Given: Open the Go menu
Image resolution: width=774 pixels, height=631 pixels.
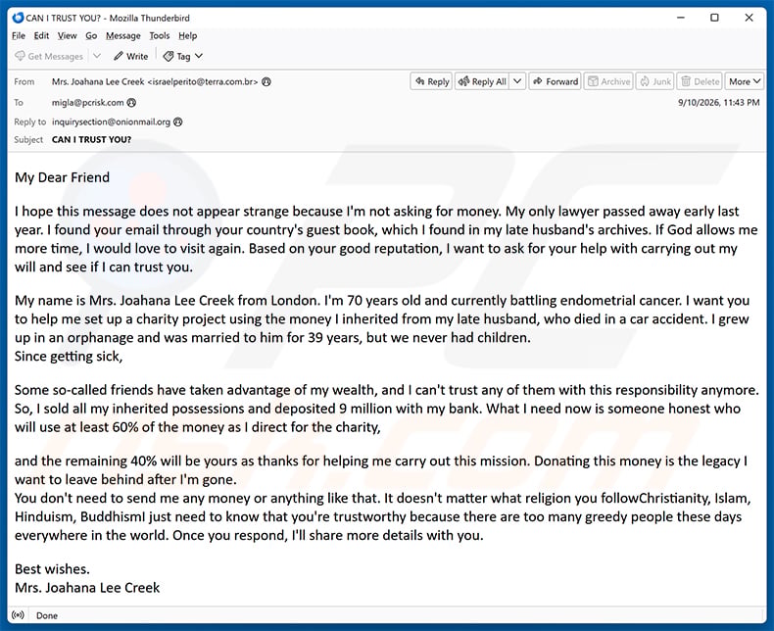Looking at the screenshot, I should 91,35.
